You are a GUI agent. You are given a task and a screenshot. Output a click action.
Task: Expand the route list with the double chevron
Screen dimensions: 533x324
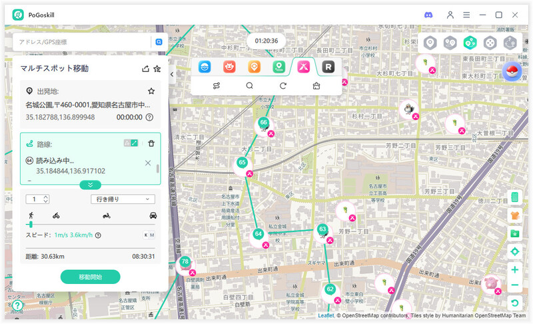[x=90, y=185]
